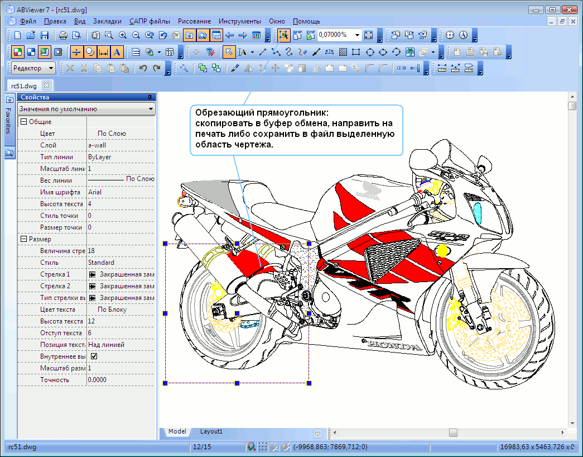Open the Файл menu

click(28, 21)
